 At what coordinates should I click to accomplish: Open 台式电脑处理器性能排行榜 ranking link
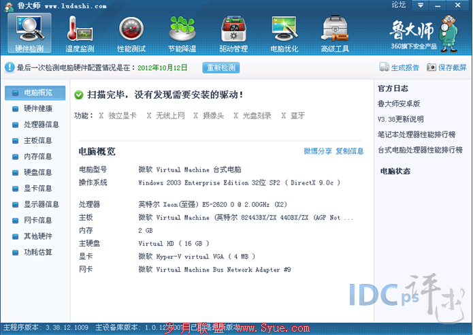[x=420, y=150]
